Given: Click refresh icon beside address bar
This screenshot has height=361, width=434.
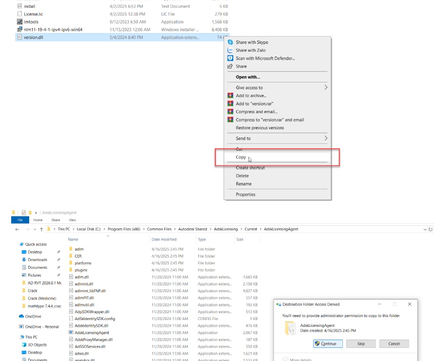Looking at the screenshot, I should pyautogui.click(x=430, y=229).
